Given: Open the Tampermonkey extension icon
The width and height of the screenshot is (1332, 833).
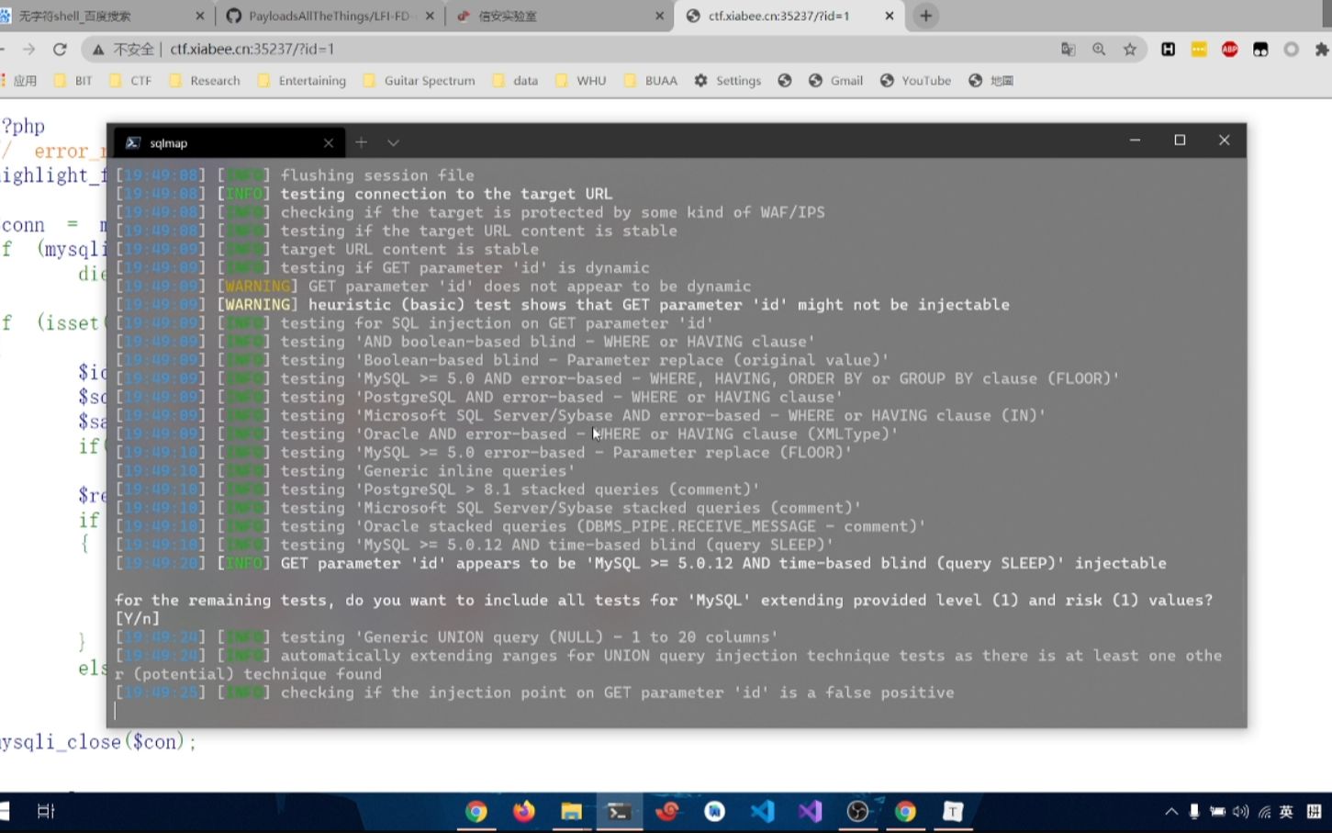Looking at the screenshot, I should tap(1260, 50).
